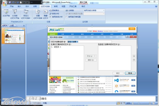
Task: Click the Resolution (分辨率) monitor icon
Action: click(x=67, y=11)
